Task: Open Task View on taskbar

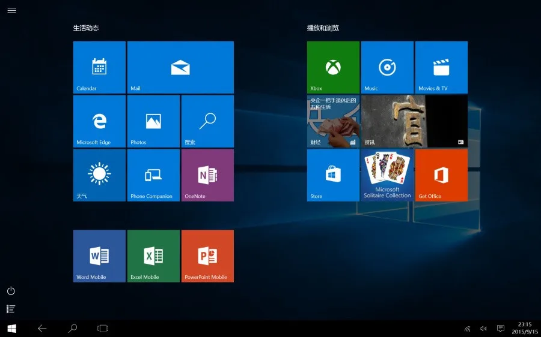Action: tap(103, 329)
